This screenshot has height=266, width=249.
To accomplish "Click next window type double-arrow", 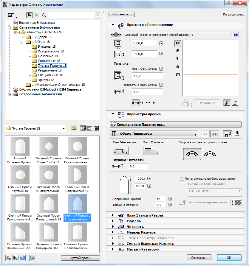I will click(x=119, y=35).
